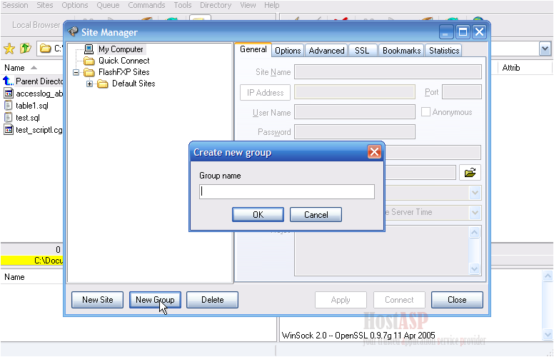Toggle the Anonymous checkbox

click(x=425, y=112)
